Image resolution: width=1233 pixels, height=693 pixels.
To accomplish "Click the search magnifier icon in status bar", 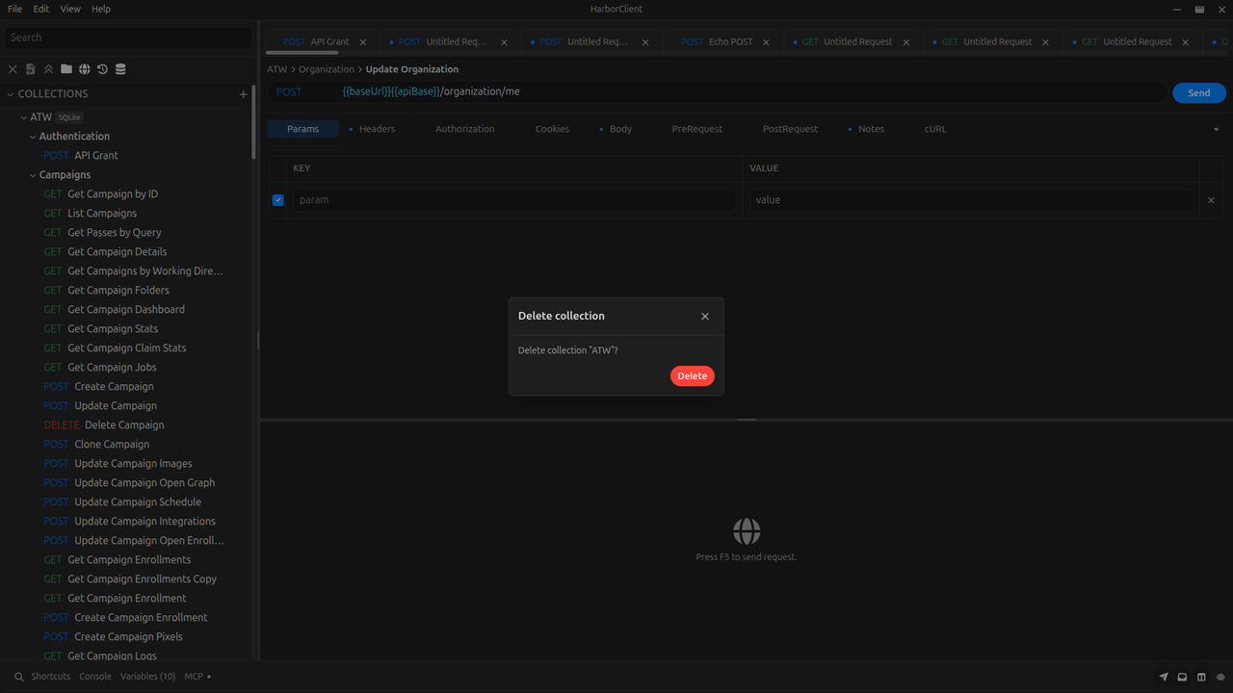I will tap(18, 677).
